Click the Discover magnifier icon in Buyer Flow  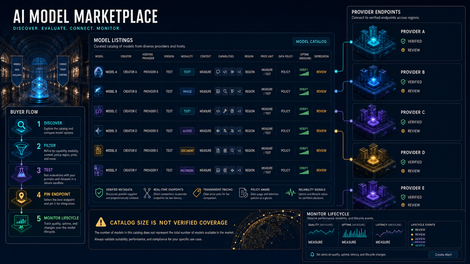coord(21,127)
